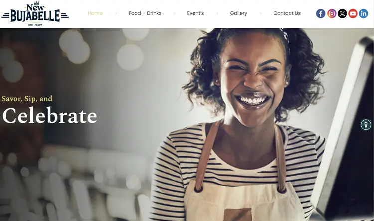Select the 'Savor, Sip, and' subtitle text
The height and width of the screenshot is (221, 374).
(x=27, y=99)
